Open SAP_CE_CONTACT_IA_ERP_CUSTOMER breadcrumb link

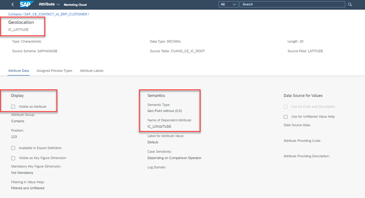coord(56,14)
